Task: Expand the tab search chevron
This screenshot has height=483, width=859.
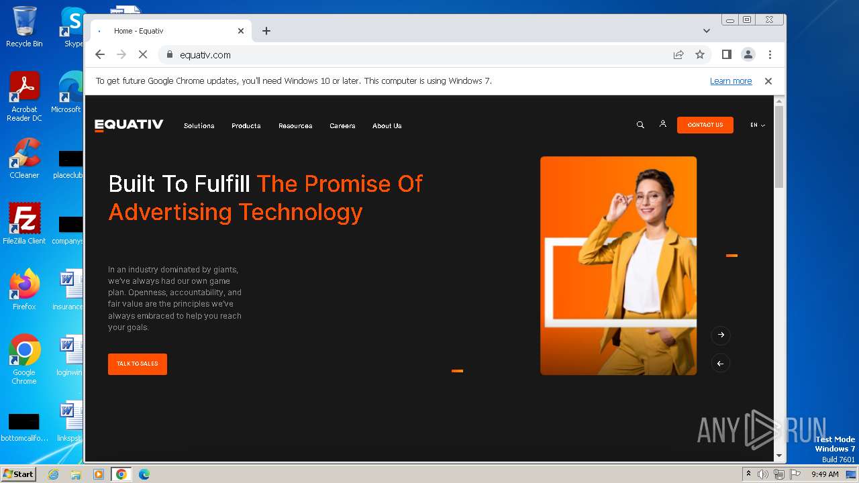Action: click(706, 31)
